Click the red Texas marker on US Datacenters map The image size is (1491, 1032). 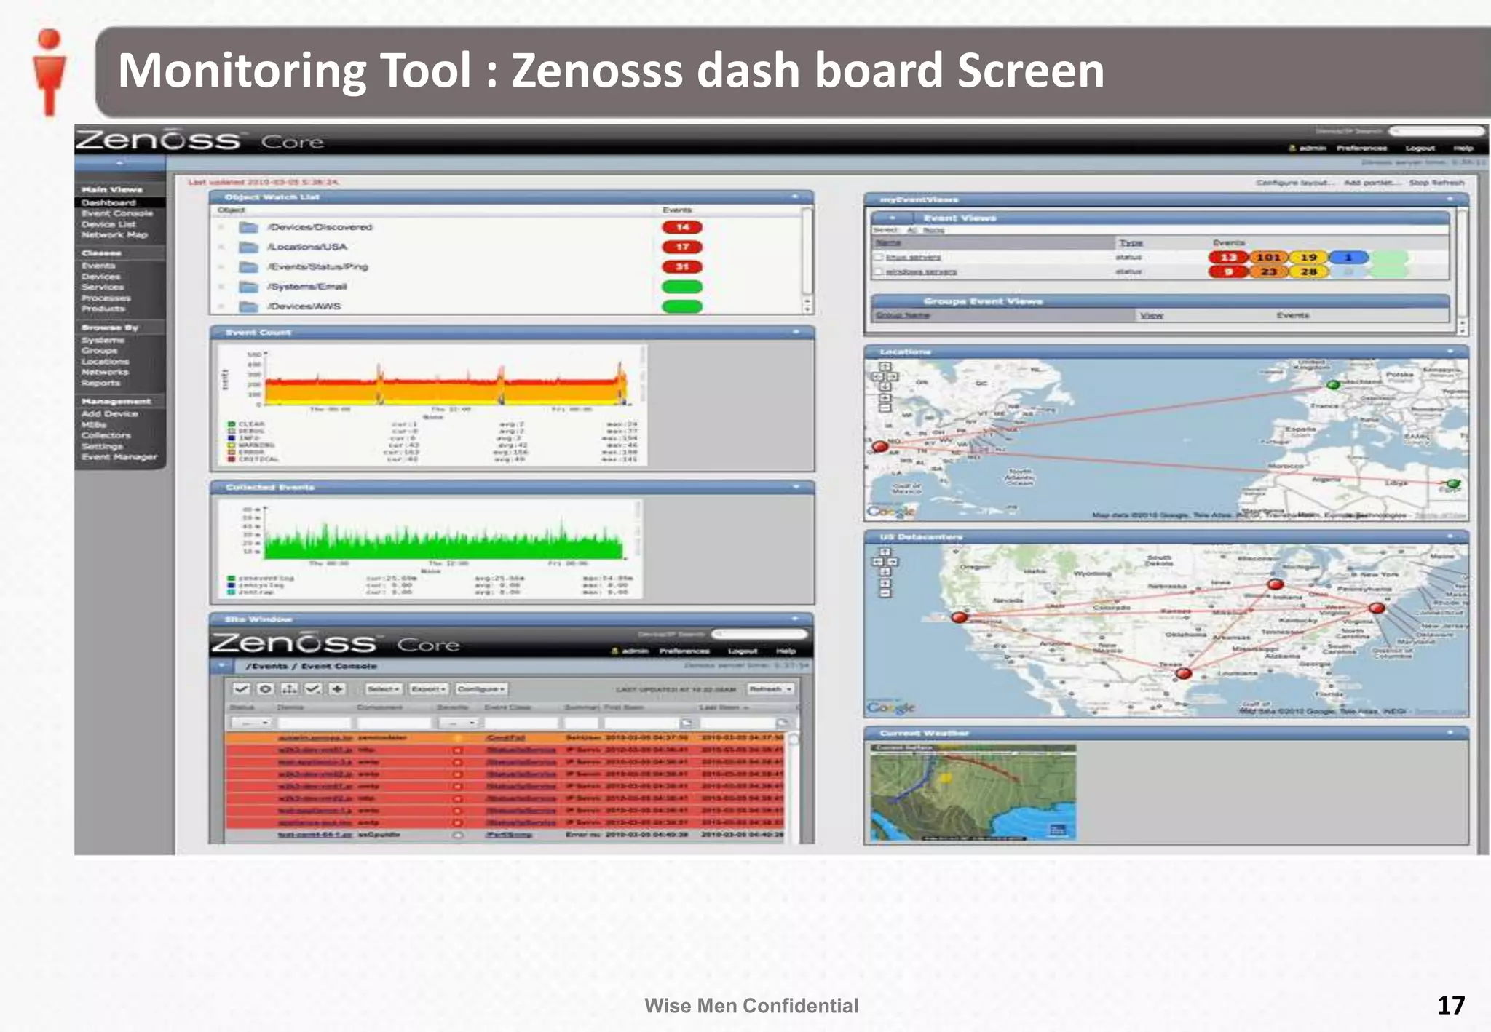(1184, 673)
